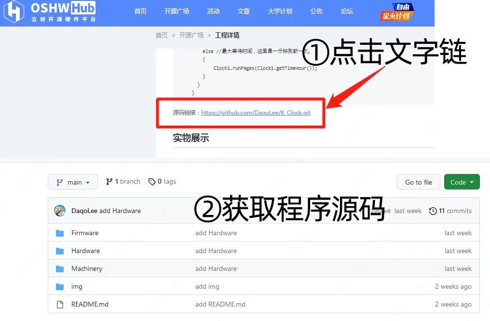Open the README.md file name

click(90, 305)
